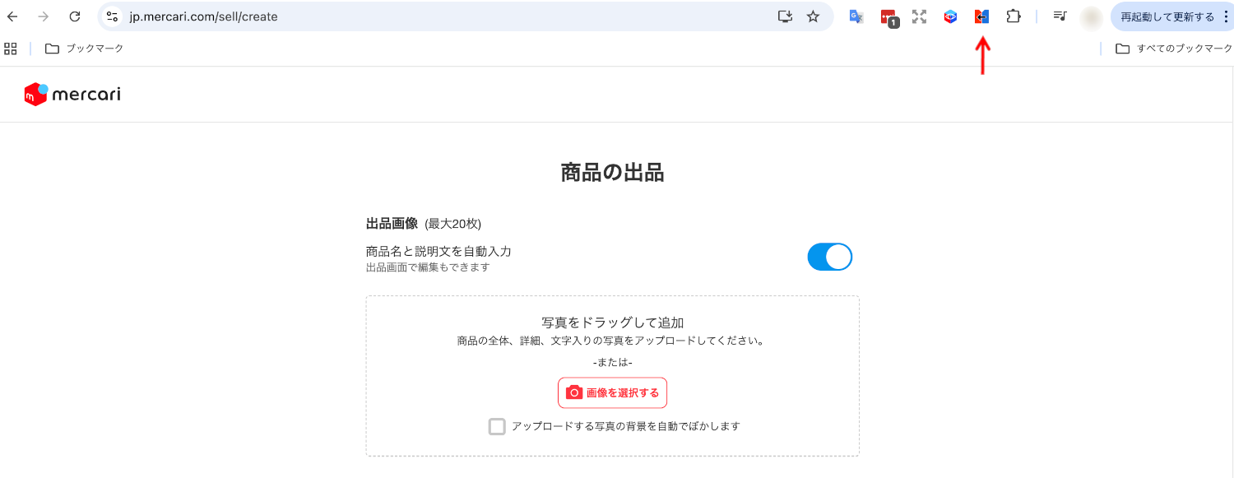Click the red and blue extension with left arrow
The image size is (1234, 478).
pyautogui.click(x=981, y=16)
